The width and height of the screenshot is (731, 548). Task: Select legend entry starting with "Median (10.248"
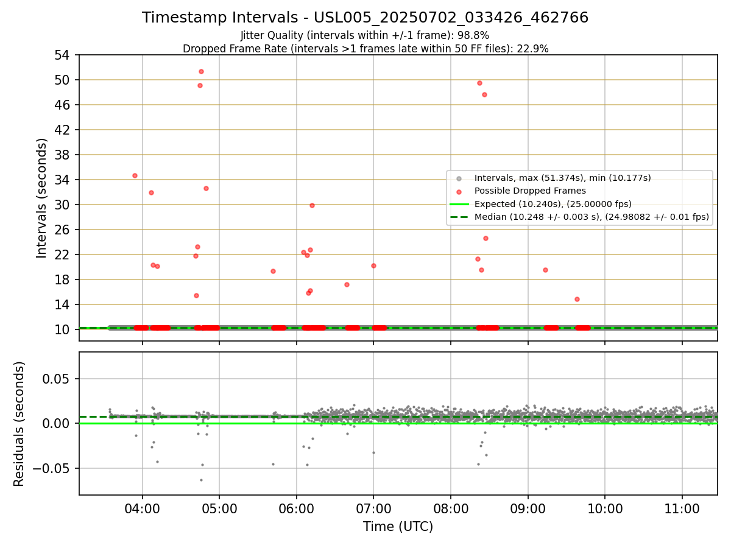tap(592, 217)
